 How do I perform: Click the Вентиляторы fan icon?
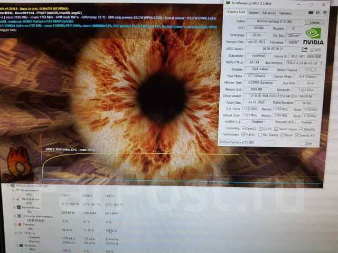click(x=19, y=207)
